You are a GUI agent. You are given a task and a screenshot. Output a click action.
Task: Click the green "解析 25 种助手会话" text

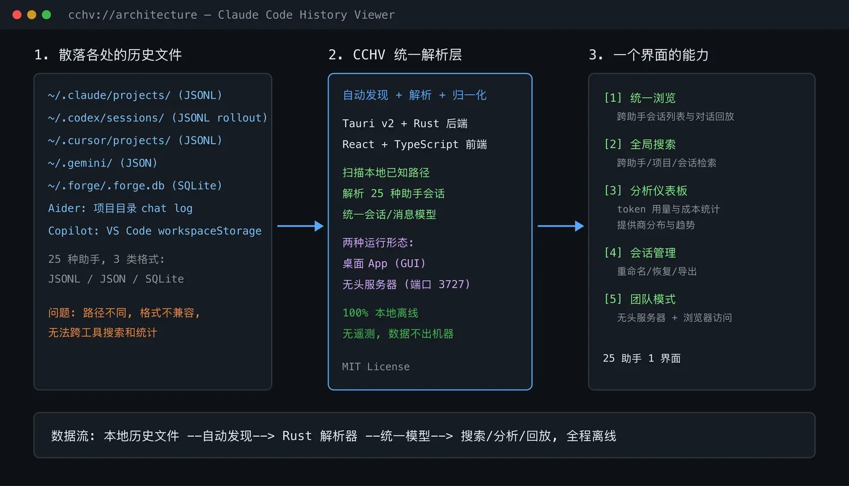click(393, 193)
